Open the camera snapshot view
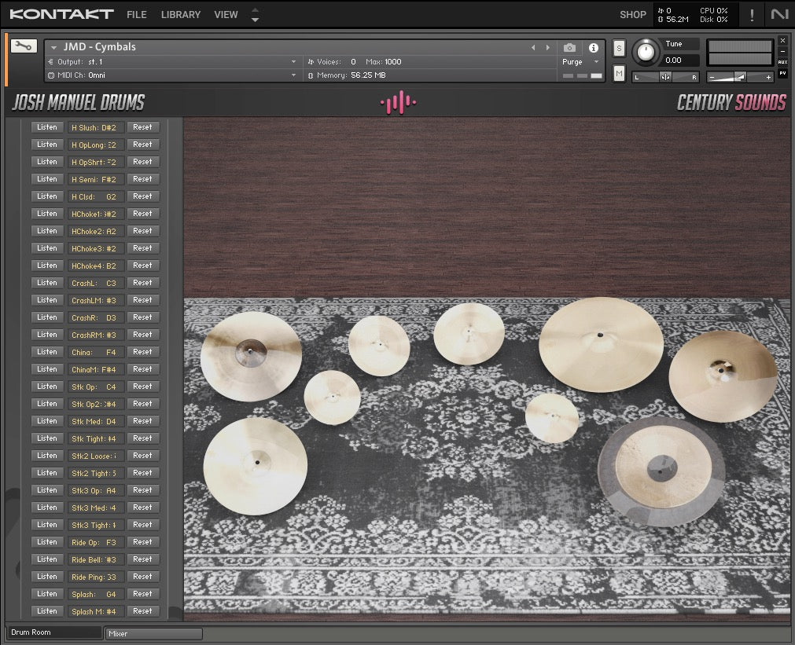Screen dimensions: 795x645 [569, 48]
